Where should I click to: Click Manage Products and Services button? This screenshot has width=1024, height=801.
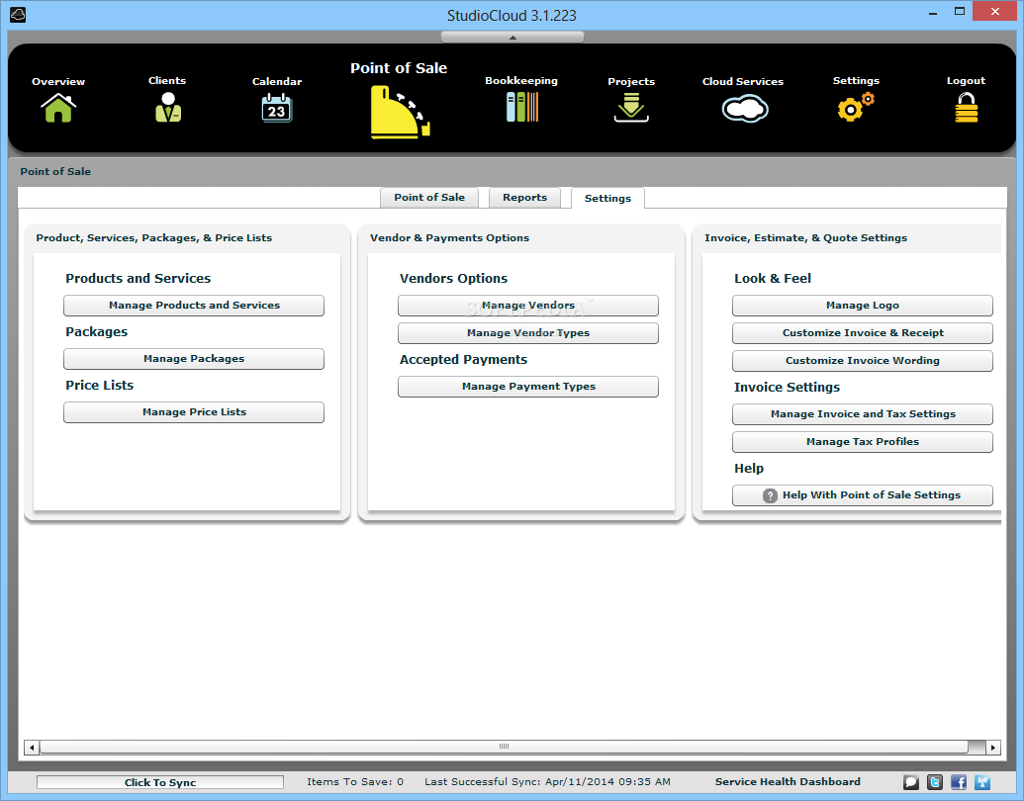[194, 306]
